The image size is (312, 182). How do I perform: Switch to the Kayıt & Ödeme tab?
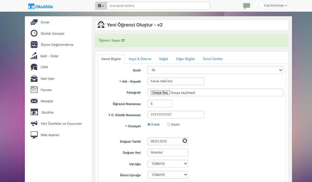(140, 59)
